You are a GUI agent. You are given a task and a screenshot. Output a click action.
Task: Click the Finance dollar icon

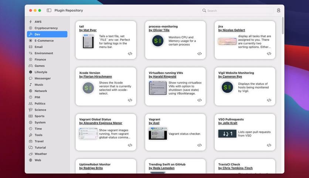(x=31, y=60)
